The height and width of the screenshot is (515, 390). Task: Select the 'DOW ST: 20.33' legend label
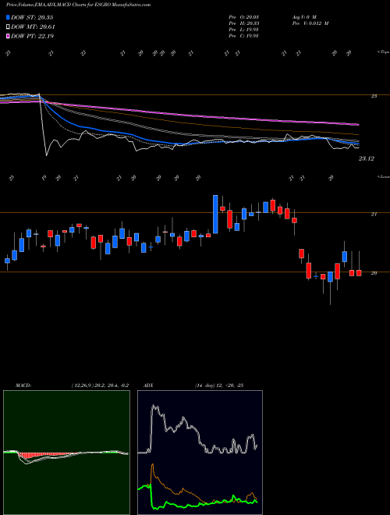[x=32, y=17]
